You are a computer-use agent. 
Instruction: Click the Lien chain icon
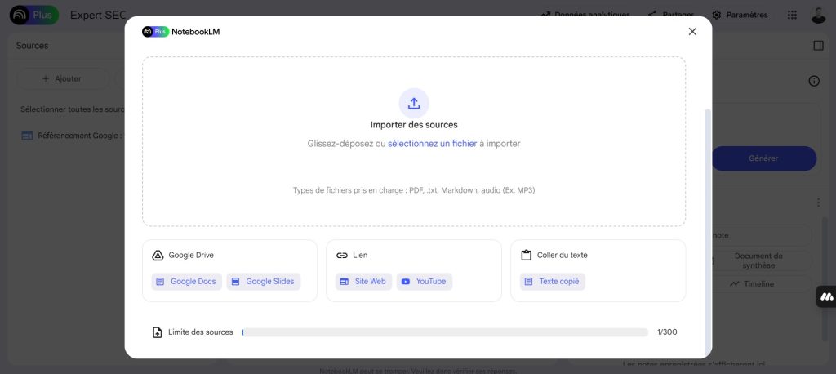pos(342,255)
